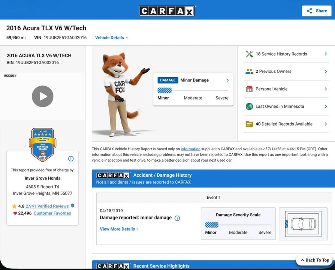Play the vehicle video
The width and height of the screenshot is (335, 270).
(x=42, y=96)
